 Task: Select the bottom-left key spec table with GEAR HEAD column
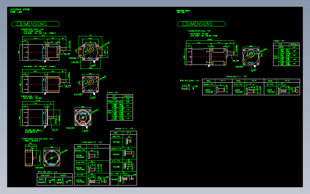click(55, 179)
